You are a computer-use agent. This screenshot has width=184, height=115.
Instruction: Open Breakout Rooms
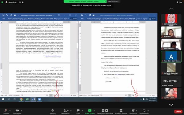[121, 112]
